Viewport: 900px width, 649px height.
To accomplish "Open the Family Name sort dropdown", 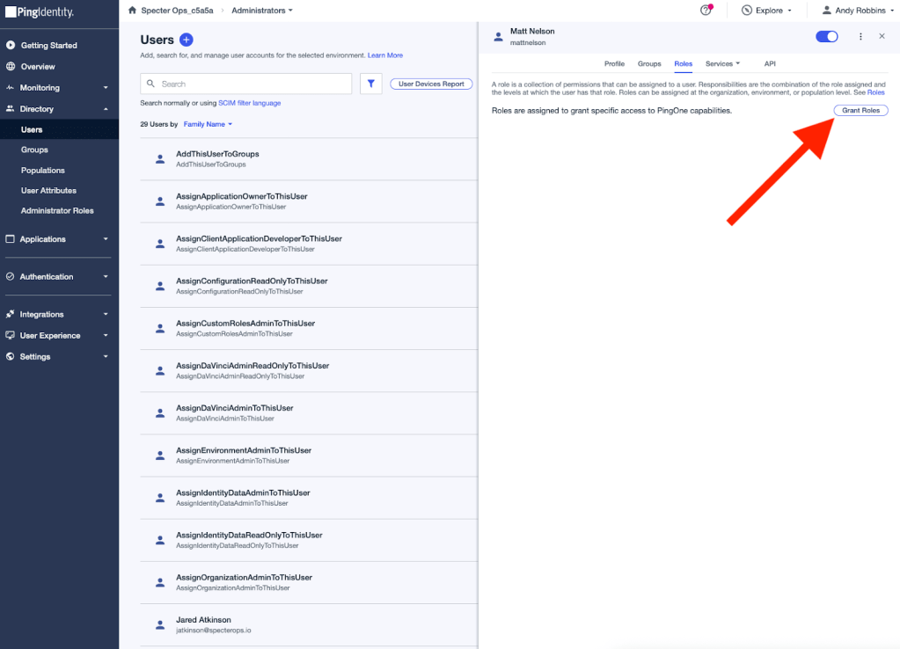I will [x=208, y=124].
